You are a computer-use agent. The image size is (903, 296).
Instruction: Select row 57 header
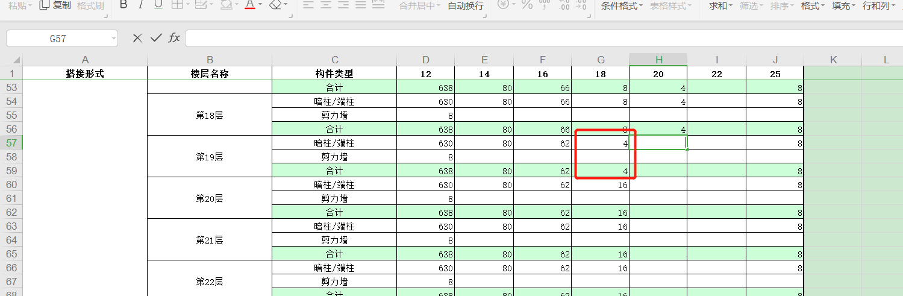point(11,142)
